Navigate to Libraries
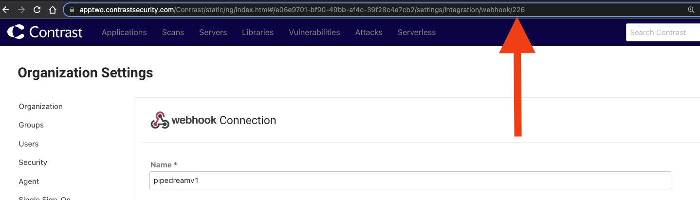This screenshot has width=700, height=200. (258, 32)
